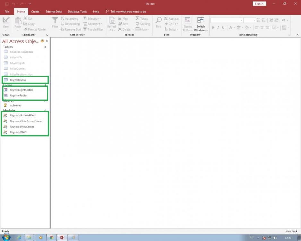Click Remove Sort

[x=71, y=29]
